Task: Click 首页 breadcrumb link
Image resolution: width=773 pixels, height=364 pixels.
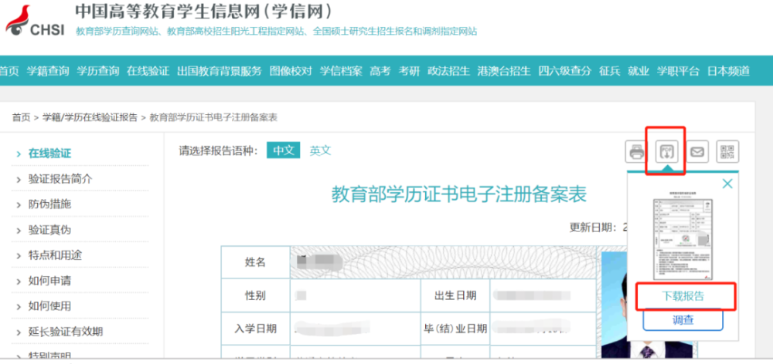Action: [21, 117]
